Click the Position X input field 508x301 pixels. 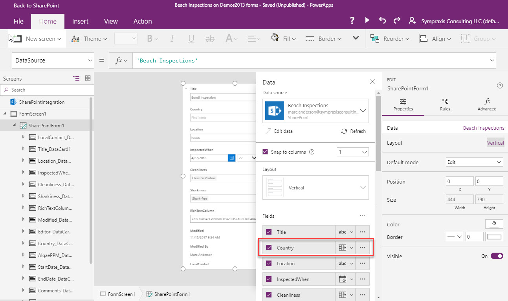click(460, 181)
